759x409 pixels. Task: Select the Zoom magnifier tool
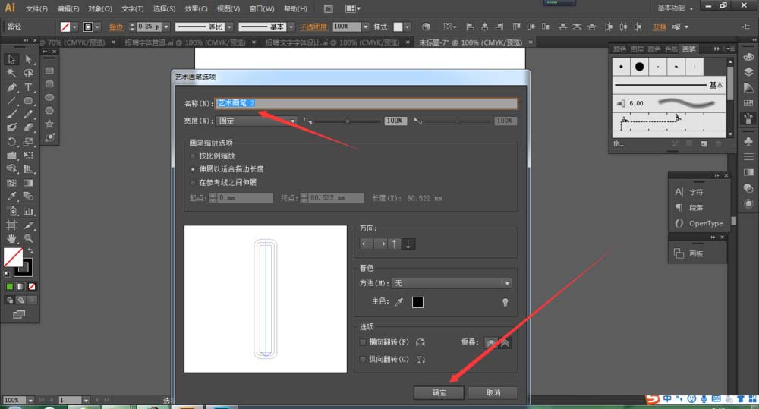pos(29,238)
